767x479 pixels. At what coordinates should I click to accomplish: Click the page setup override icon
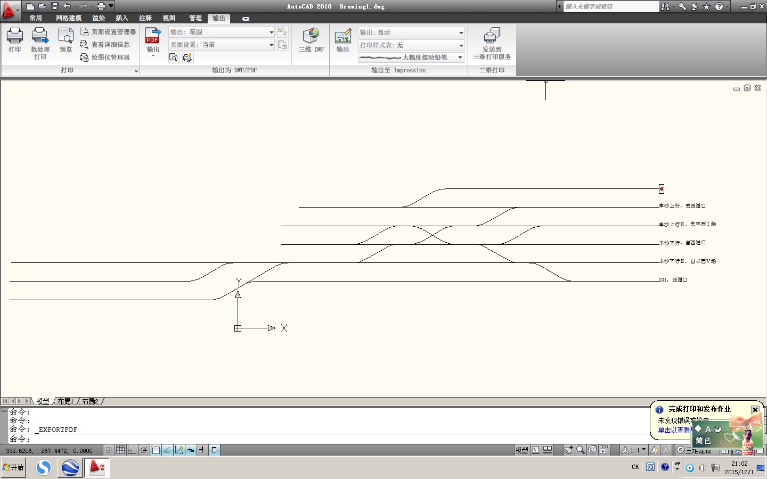click(x=282, y=45)
